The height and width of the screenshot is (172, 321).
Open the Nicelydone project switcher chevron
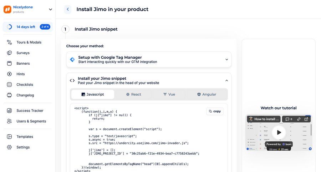(x=50, y=9)
